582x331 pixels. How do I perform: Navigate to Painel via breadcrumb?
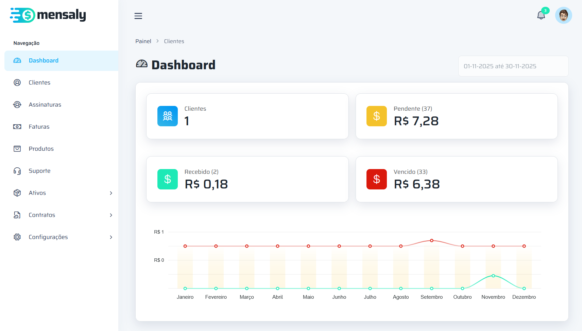(143, 41)
